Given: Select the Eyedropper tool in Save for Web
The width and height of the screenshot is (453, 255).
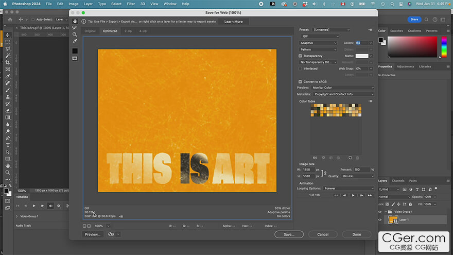Looking at the screenshot, I should 75,41.
